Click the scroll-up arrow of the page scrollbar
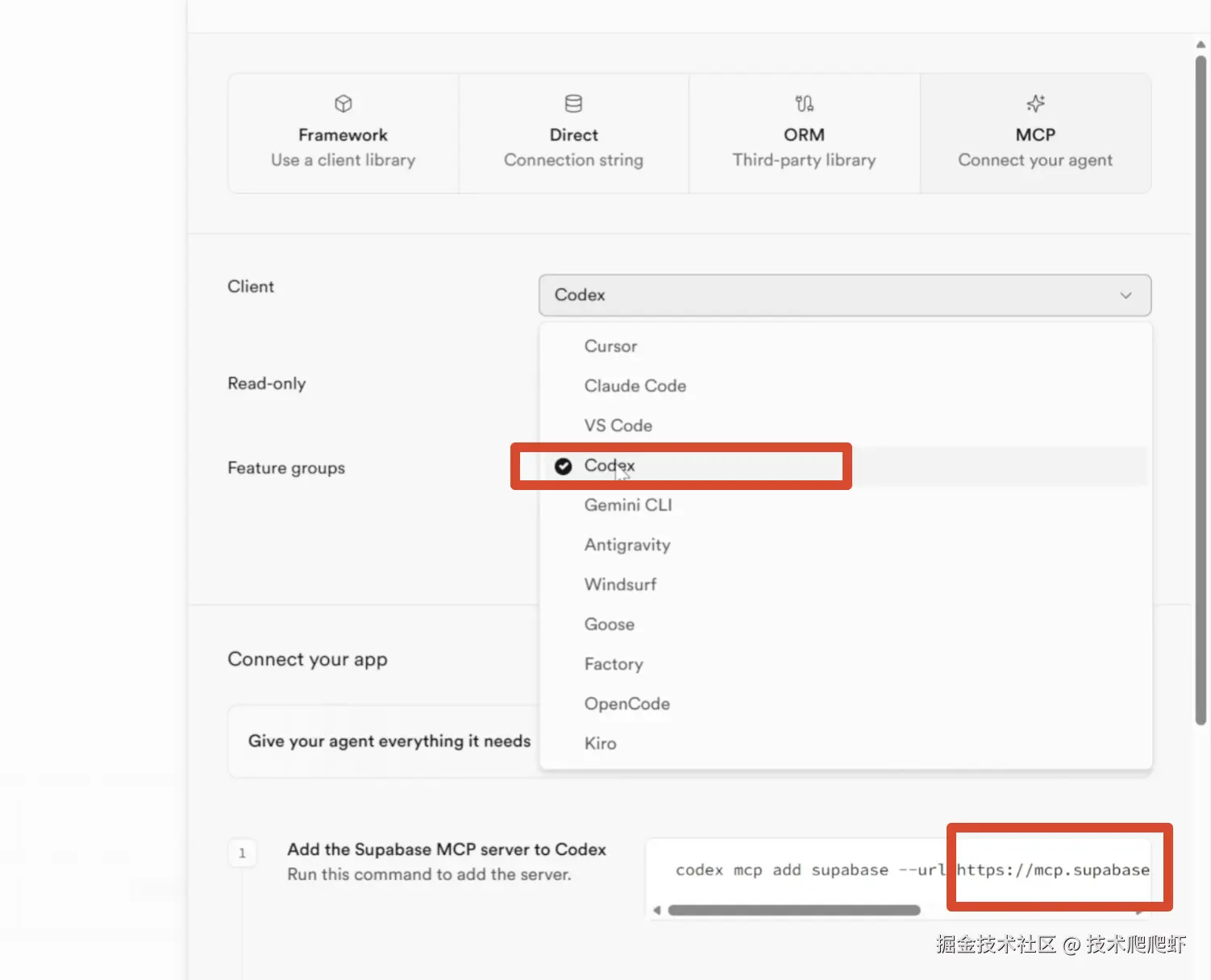This screenshot has width=1211, height=980. (x=1201, y=45)
